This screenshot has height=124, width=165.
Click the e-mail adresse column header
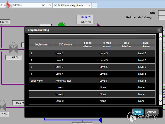tap(88, 44)
